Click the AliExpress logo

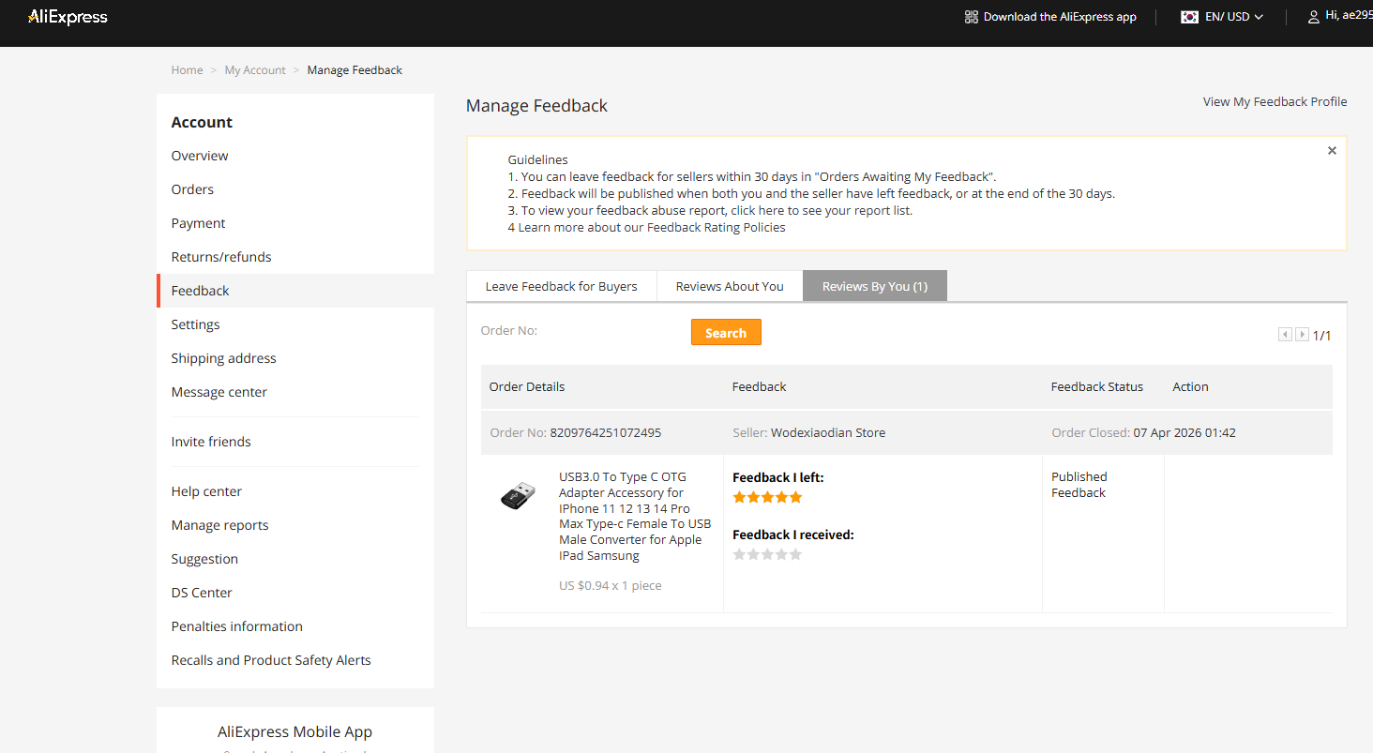tap(68, 17)
